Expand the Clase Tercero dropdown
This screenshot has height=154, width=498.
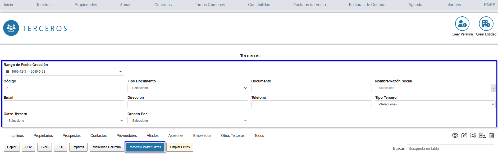click(x=64, y=121)
